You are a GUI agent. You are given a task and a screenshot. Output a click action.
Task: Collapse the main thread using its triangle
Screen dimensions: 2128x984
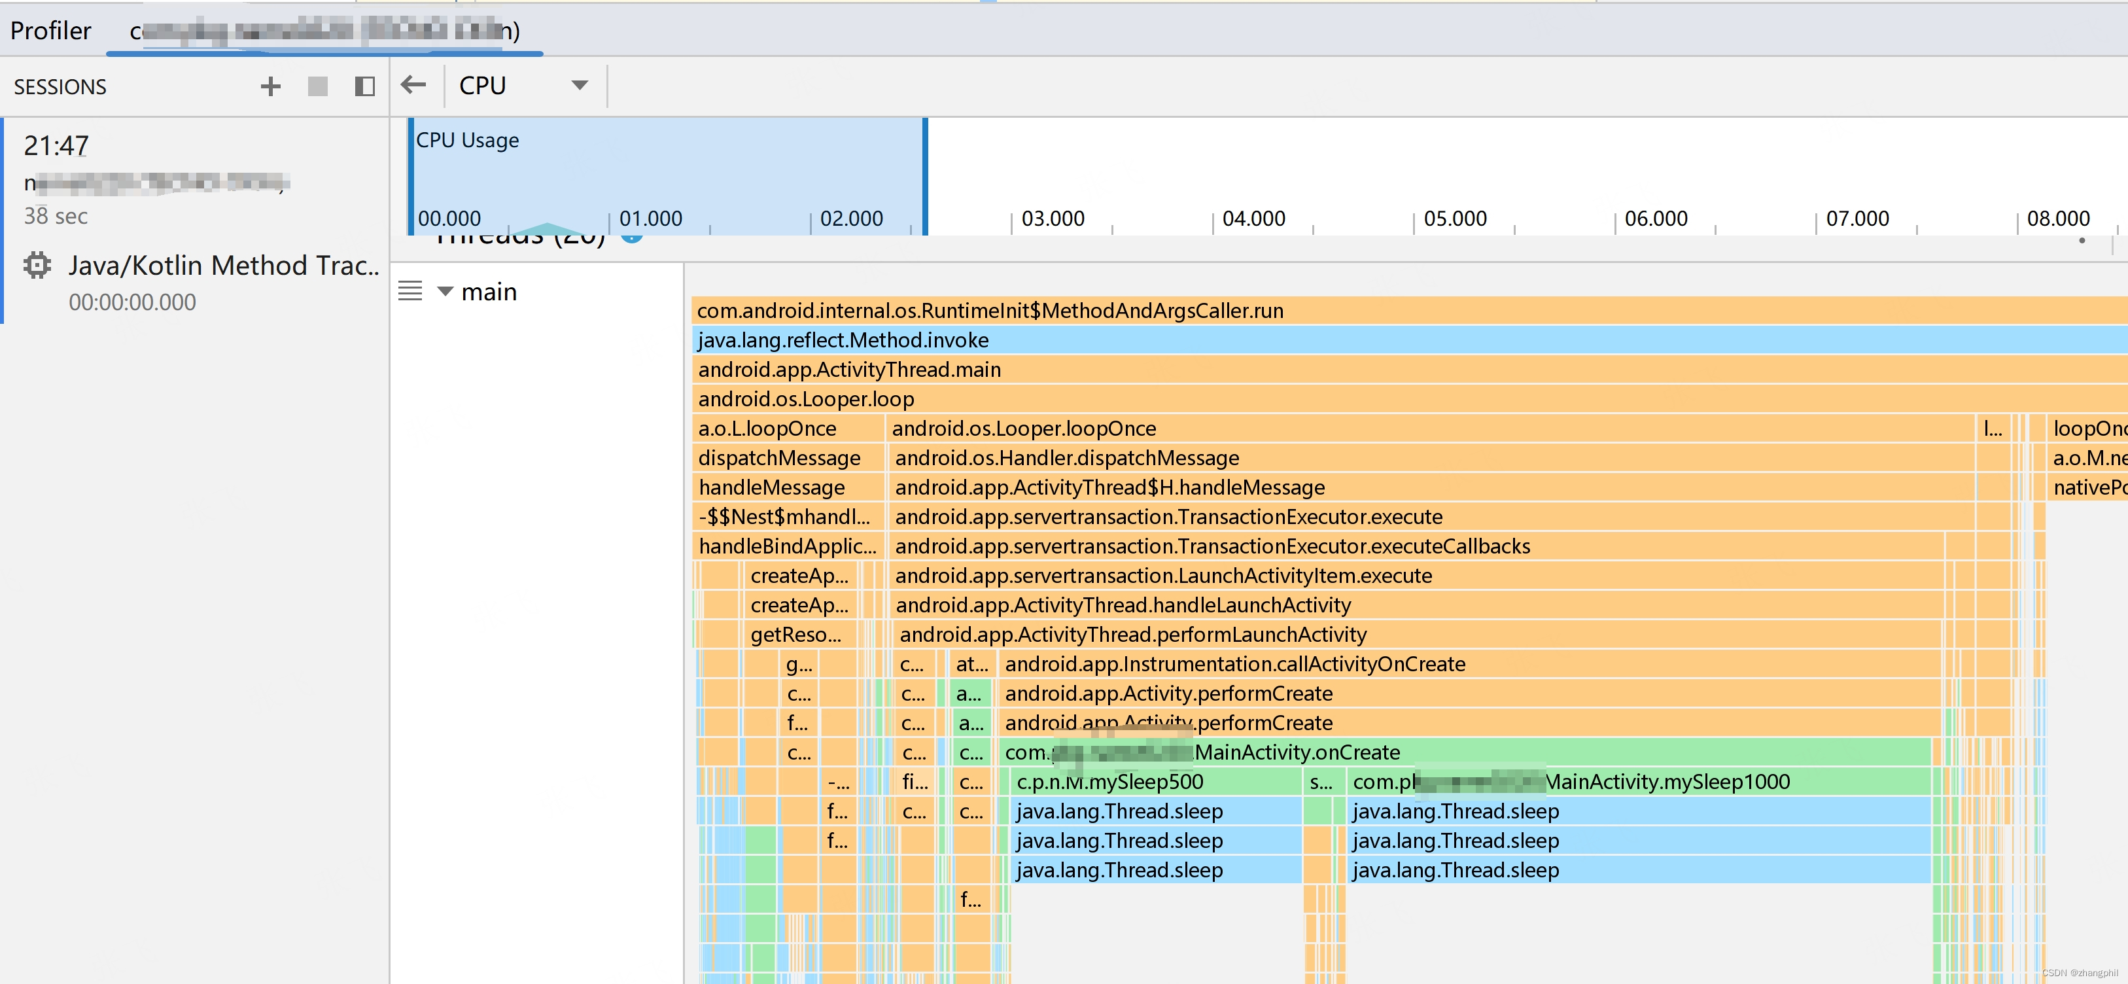445,291
